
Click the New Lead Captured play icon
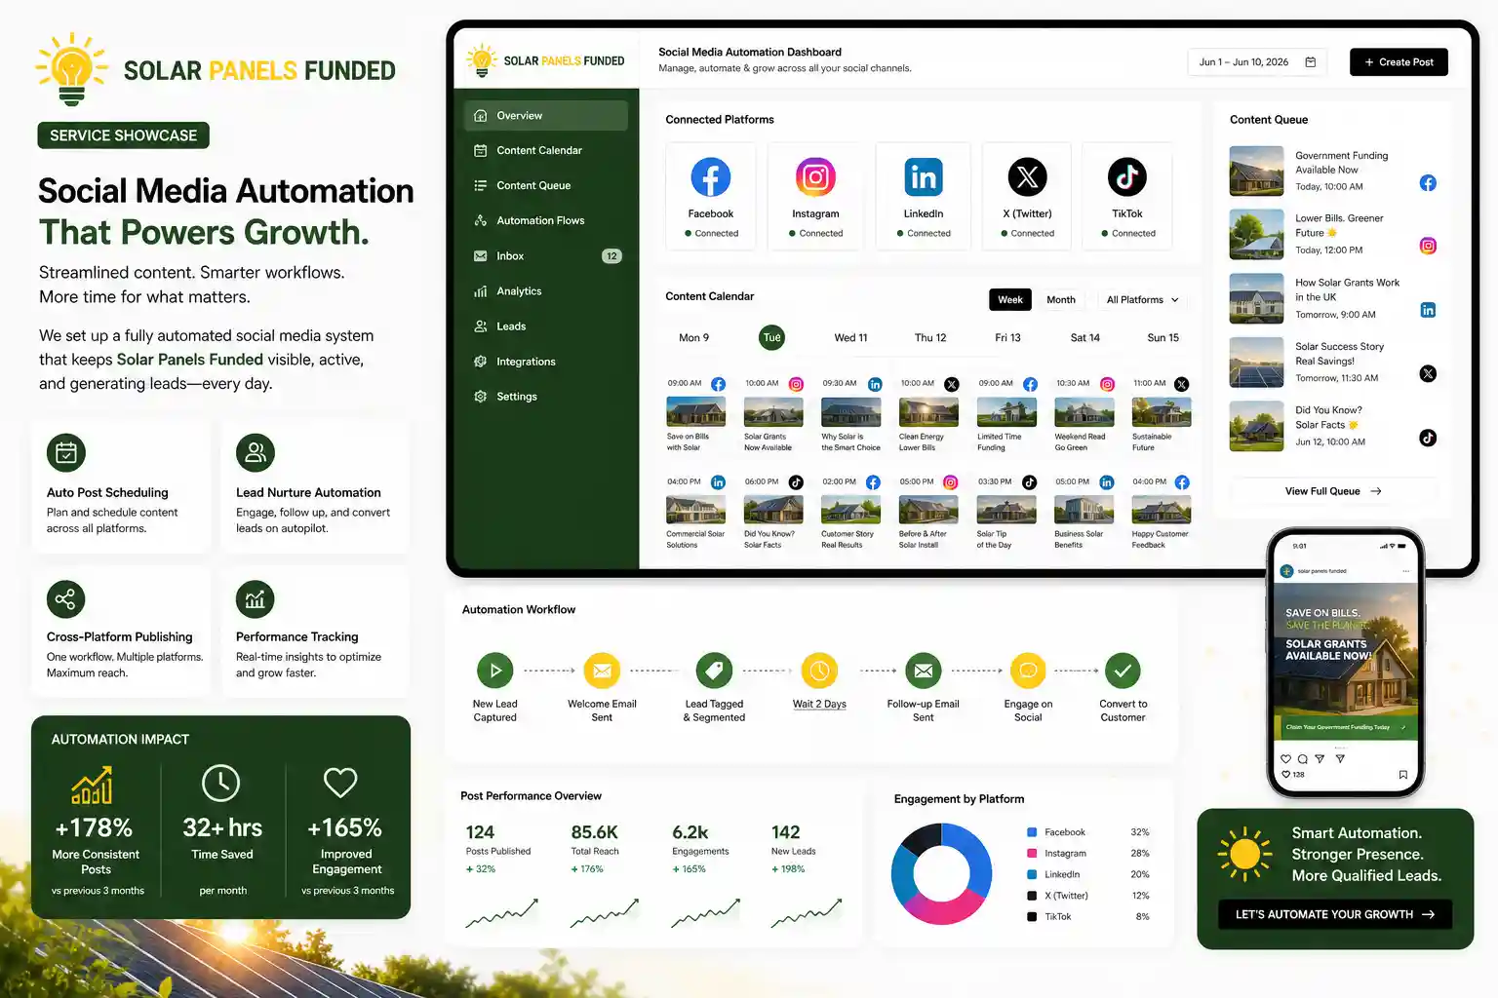[x=495, y=671]
